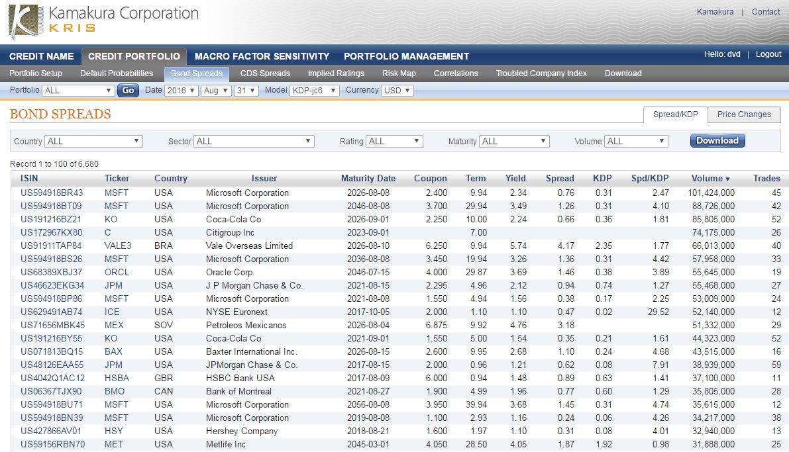This screenshot has height=452, width=789.
Task: Open ISIN US172967KX80 link
Action: tap(51, 232)
